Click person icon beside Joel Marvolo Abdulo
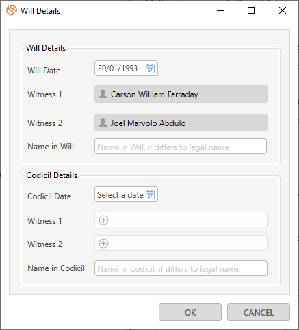The width and height of the screenshot is (299, 330). (103, 123)
